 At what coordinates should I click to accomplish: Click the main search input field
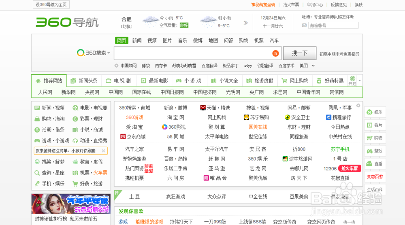198,53
